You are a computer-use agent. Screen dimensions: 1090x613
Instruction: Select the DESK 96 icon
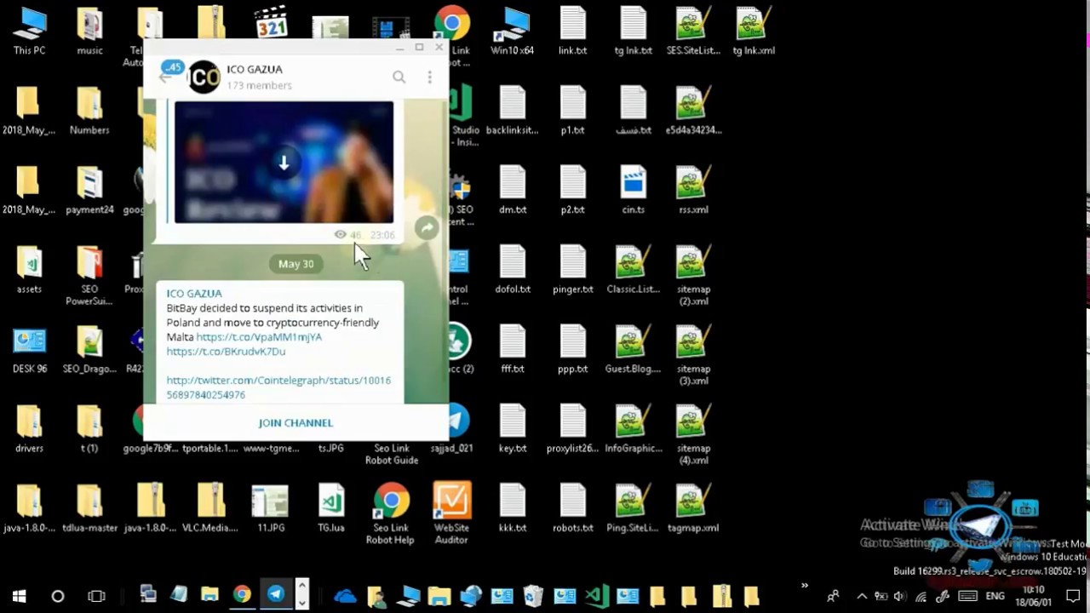tap(30, 350)
